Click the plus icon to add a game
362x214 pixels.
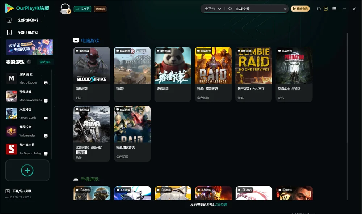coord(27,170)
